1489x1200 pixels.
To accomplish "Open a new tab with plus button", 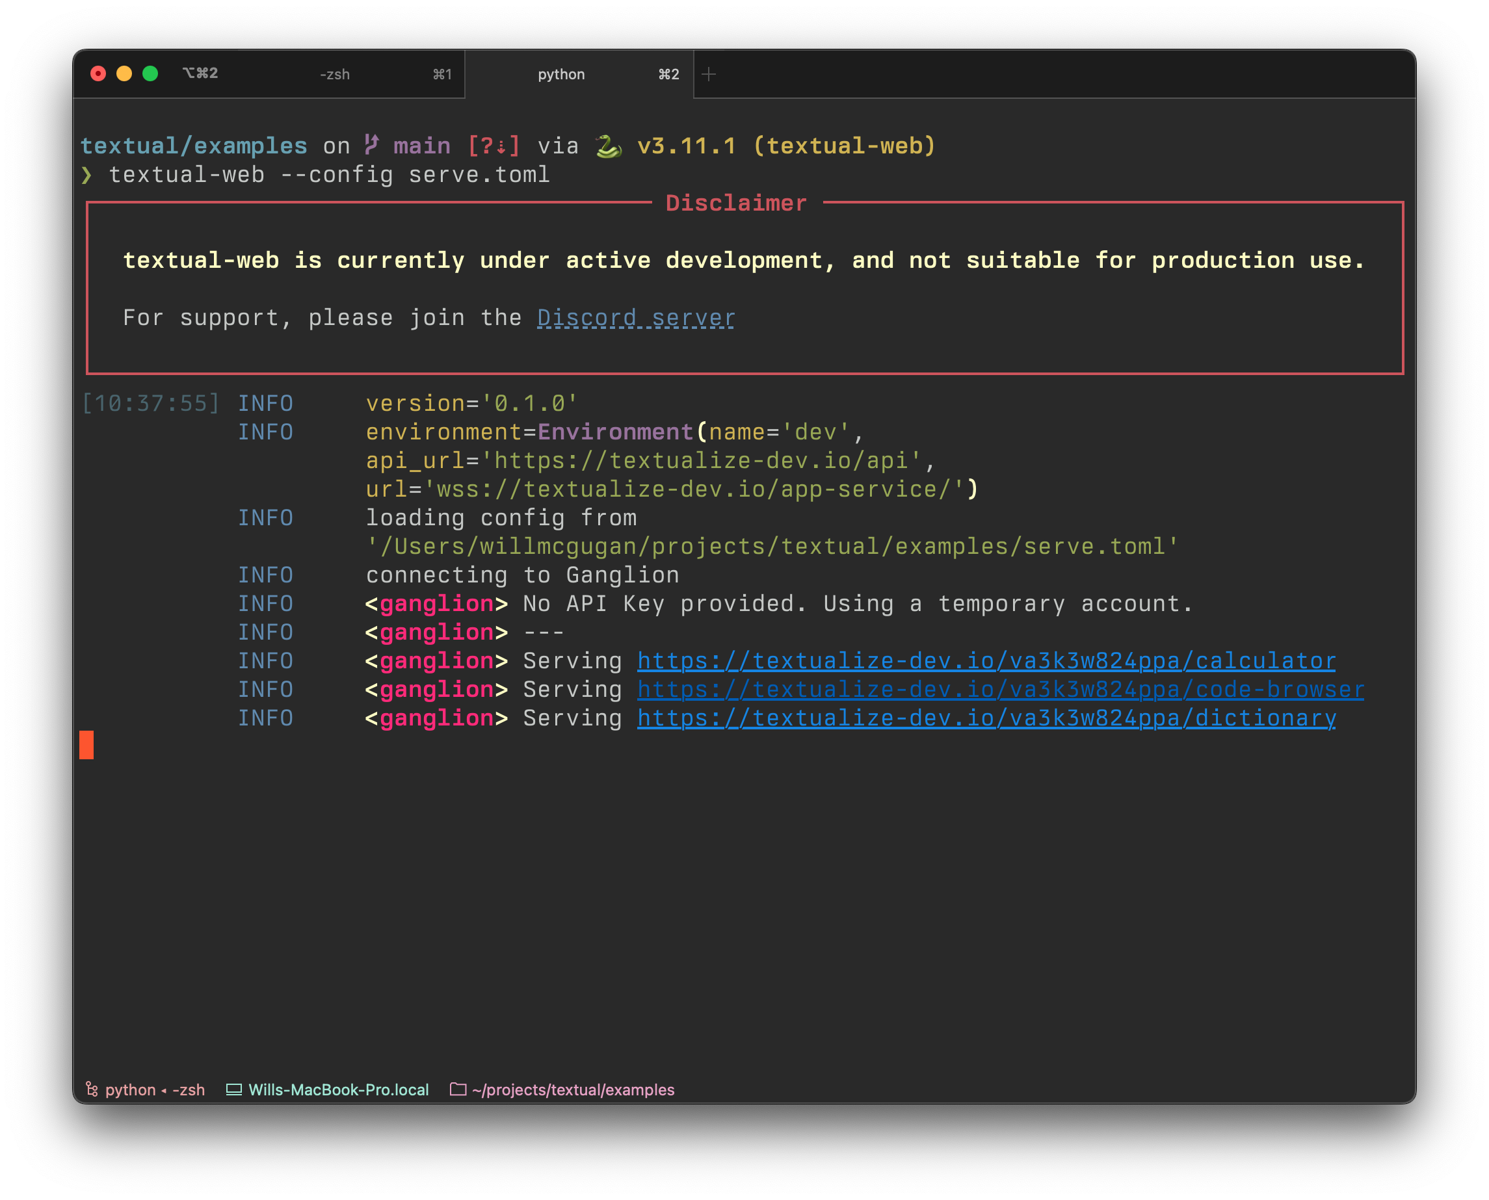I will [709, 74].
